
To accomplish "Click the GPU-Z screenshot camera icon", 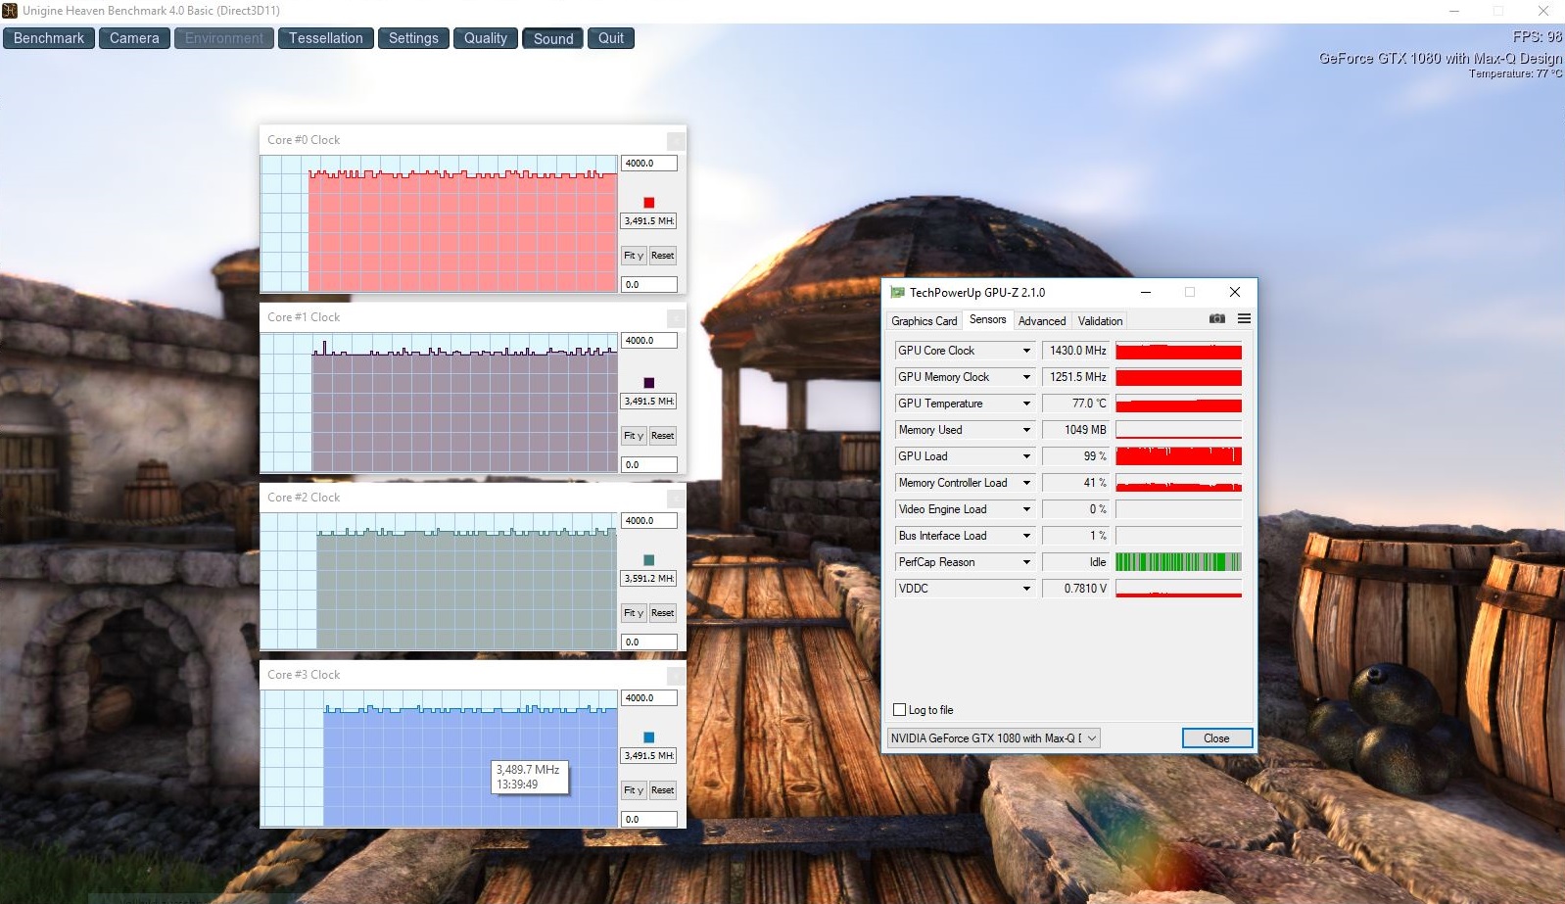I will click(x=1216, y=318).
